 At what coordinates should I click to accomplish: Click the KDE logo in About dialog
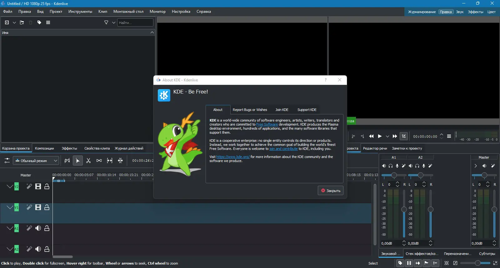[x=164, y=95]
